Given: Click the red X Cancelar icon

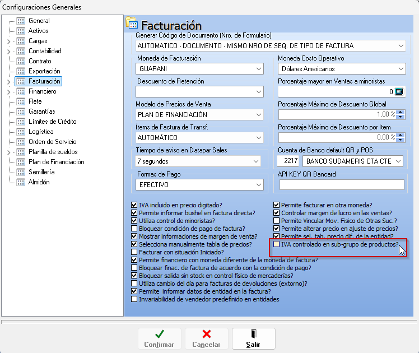Looking at the screenshot, I should tap(207, 334).
